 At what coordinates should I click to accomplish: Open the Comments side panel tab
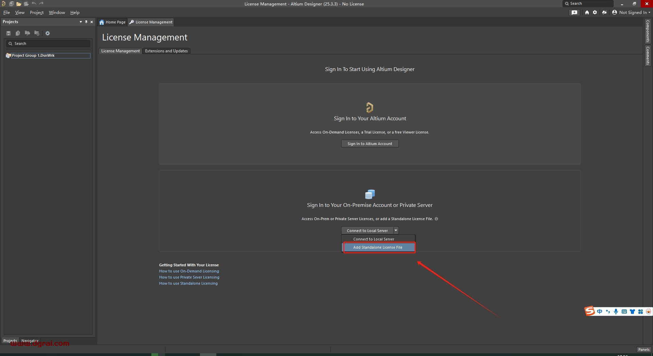648,56
